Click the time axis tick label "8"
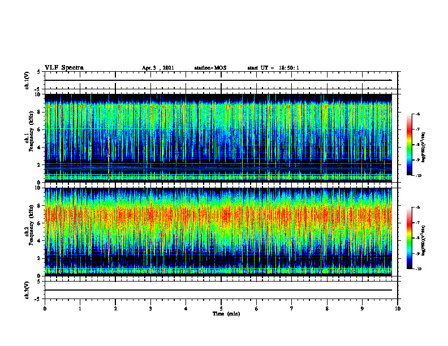 [x=327, y=309]
